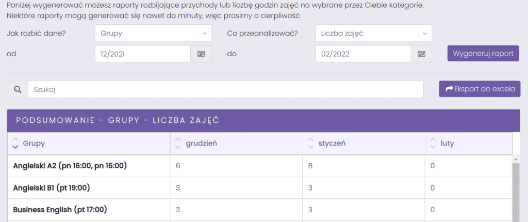Select the Angielski A2 group row
This screenshot has height=222, width=528.
pos(260,166)
